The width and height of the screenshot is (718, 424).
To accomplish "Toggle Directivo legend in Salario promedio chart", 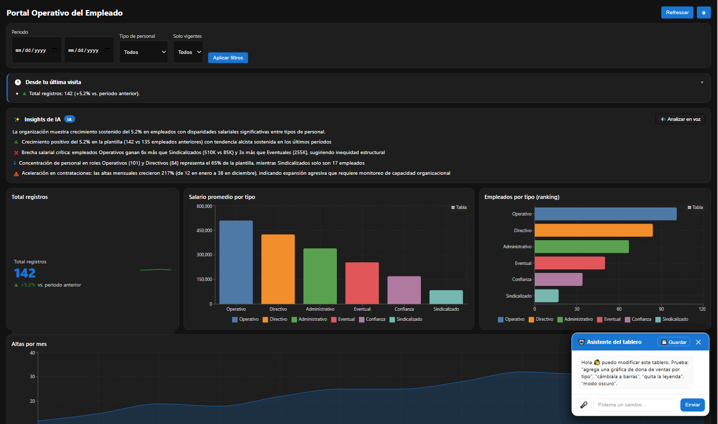I will (x=275, y=319).
